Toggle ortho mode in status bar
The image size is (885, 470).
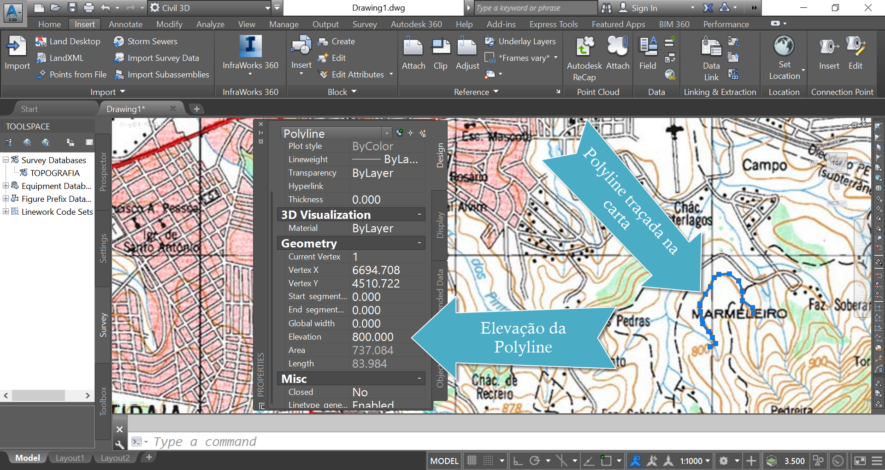click(518, 461)
